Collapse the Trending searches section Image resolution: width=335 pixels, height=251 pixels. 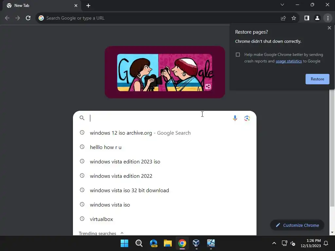point(122,233)
